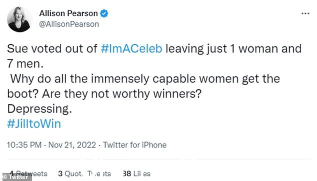Follow the #JilltoWin hashtag link
The image size is (317, 181).
[34, 123]
